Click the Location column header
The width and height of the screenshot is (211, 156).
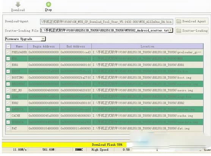(148, 46)
